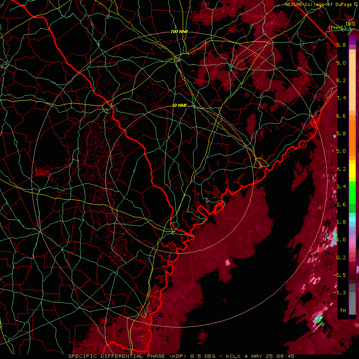The height and width of the screenshot is (359, 359).
Task: Select the yellow color bar segment
Action: point(352,171)
